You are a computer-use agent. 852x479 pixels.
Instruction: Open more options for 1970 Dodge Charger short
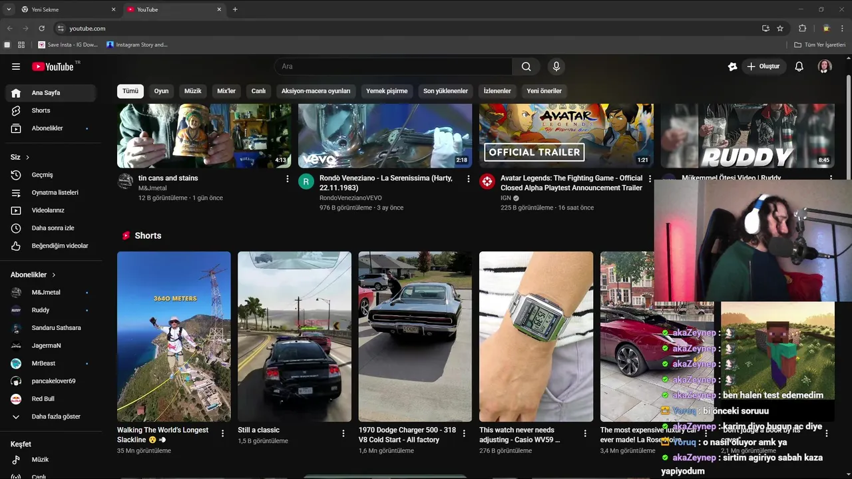464,433
